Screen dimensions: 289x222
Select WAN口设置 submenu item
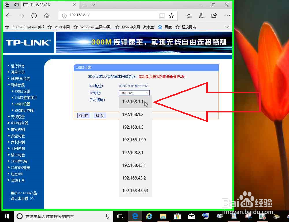tap(22, 91)
